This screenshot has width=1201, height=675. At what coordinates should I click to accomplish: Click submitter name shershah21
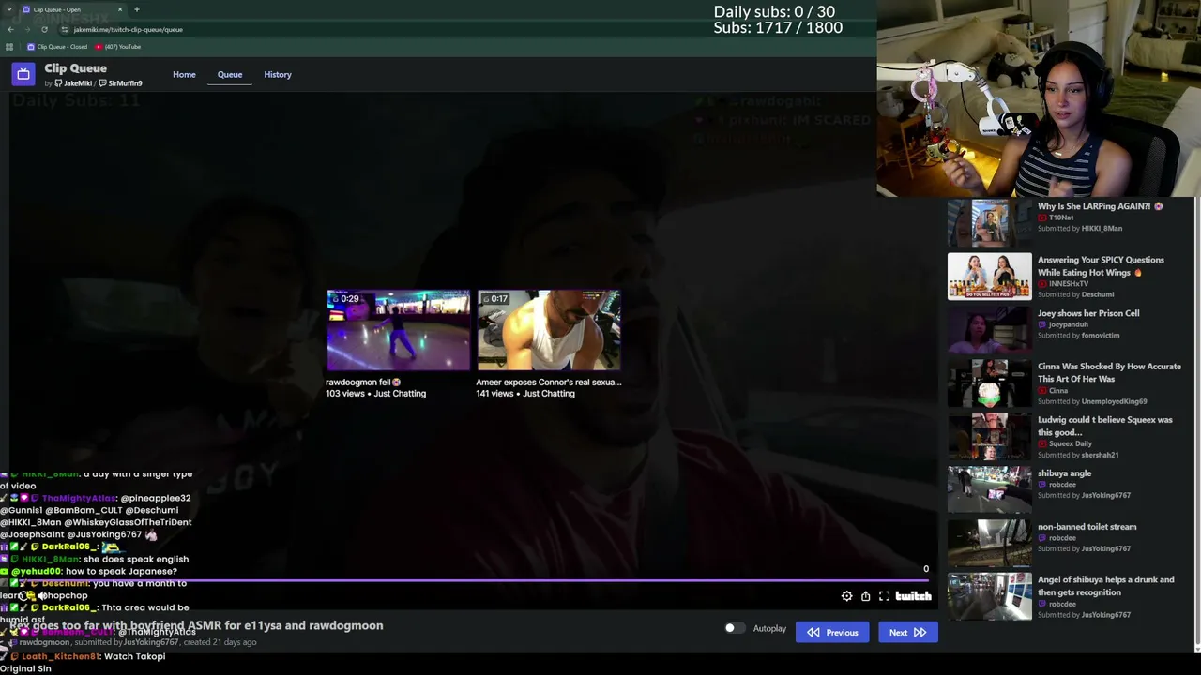(x=1100, y=455)
